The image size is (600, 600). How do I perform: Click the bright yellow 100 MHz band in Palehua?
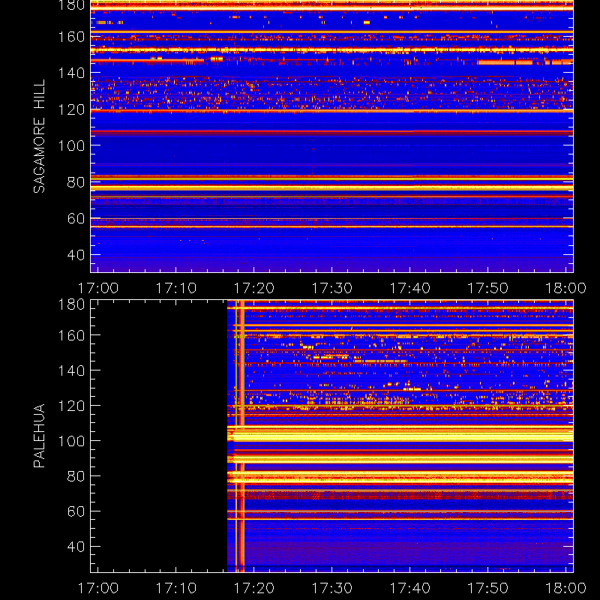[400, 436]
